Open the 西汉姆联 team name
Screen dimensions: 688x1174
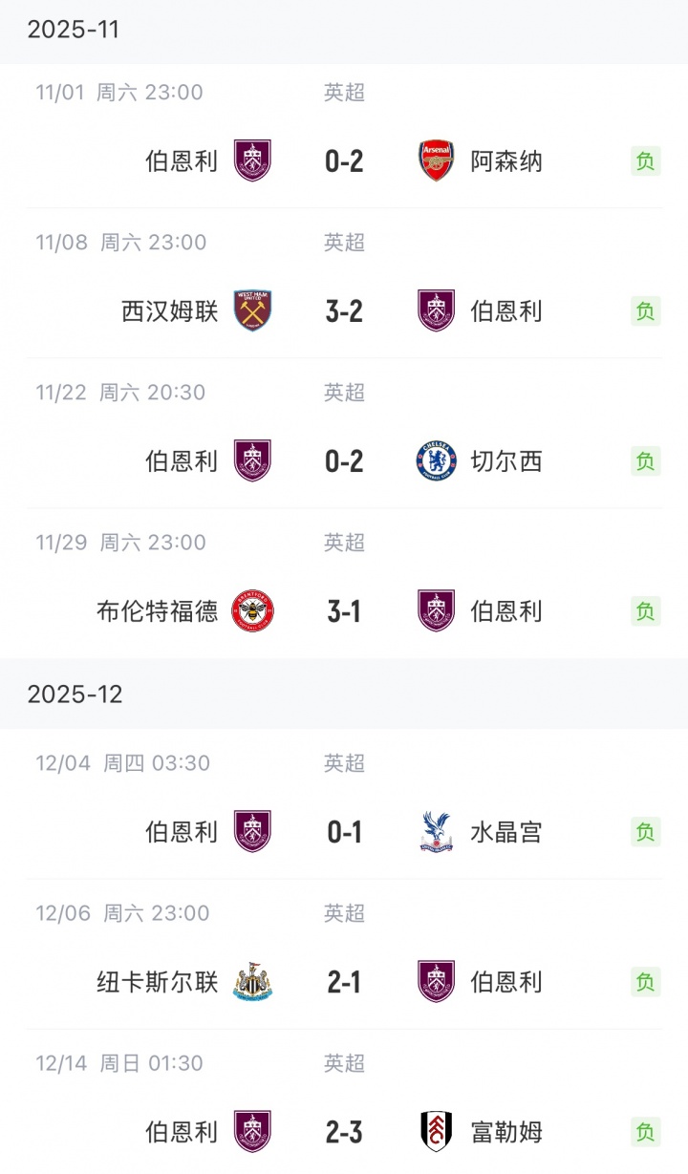coord(170,310)
